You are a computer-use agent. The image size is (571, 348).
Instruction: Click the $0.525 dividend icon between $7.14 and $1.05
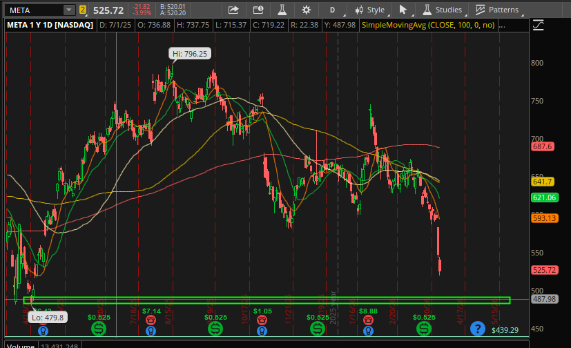click(x=215, y=329)
